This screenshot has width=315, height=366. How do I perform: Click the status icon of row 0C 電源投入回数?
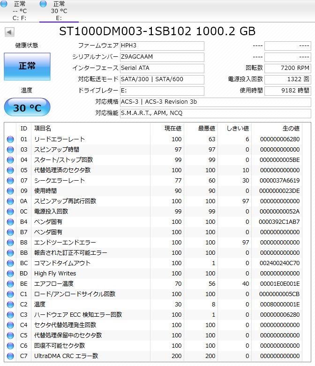click(x=10, y=212)
